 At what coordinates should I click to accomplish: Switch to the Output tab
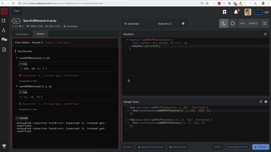click(40, 34)
